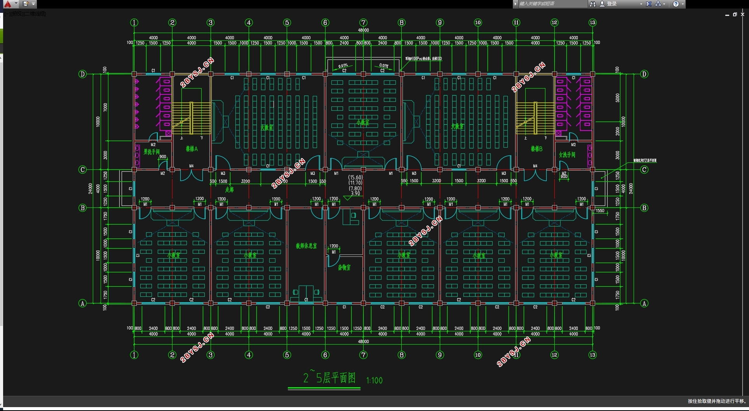Minimize the drawing viewport window
This screenshot has width=749, height=411.
(x=727, y=15)
